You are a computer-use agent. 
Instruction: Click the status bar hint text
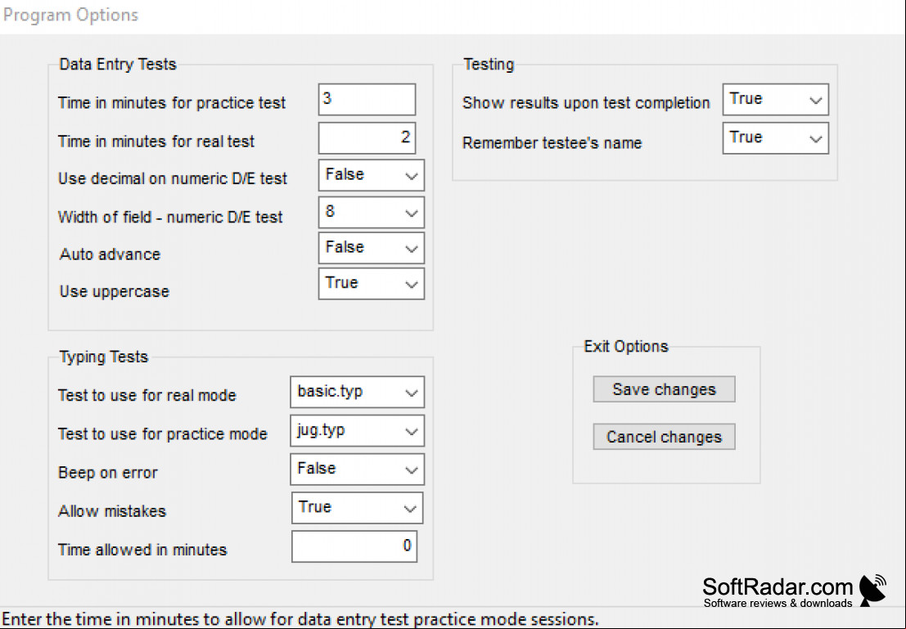click(x=300, y=620)
